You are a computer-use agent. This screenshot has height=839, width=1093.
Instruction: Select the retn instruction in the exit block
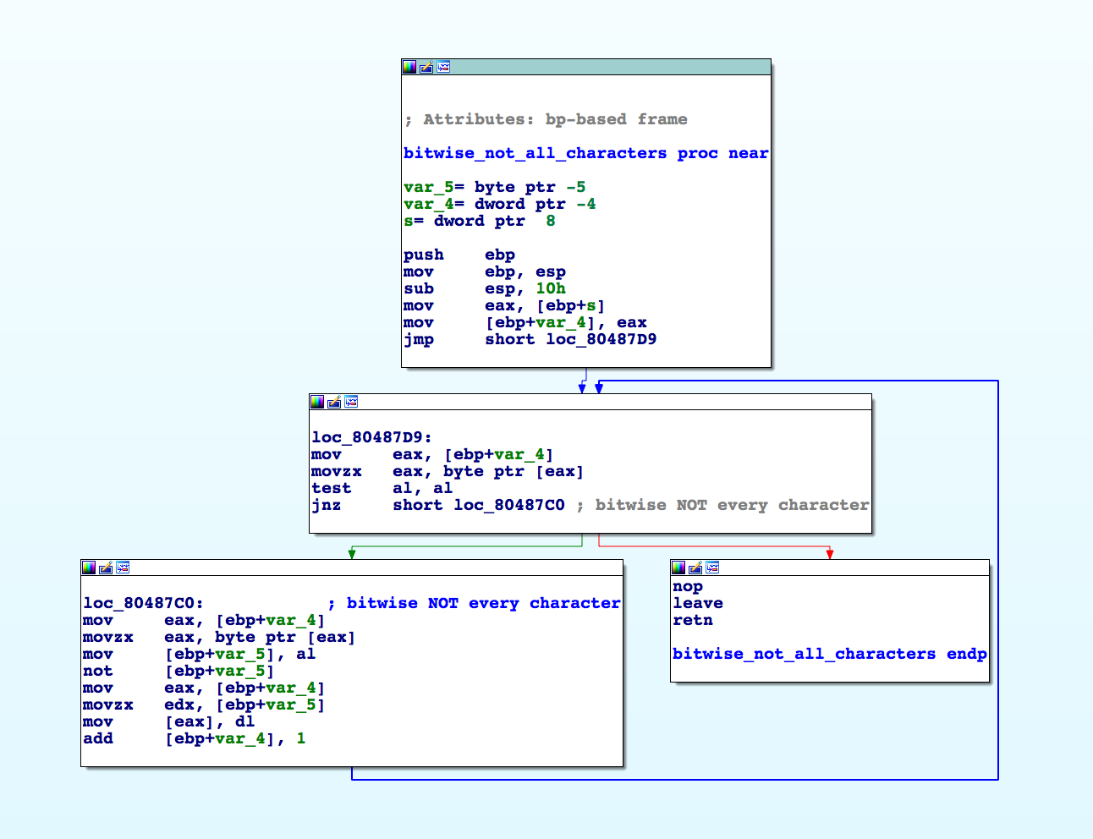pos(693,620)
